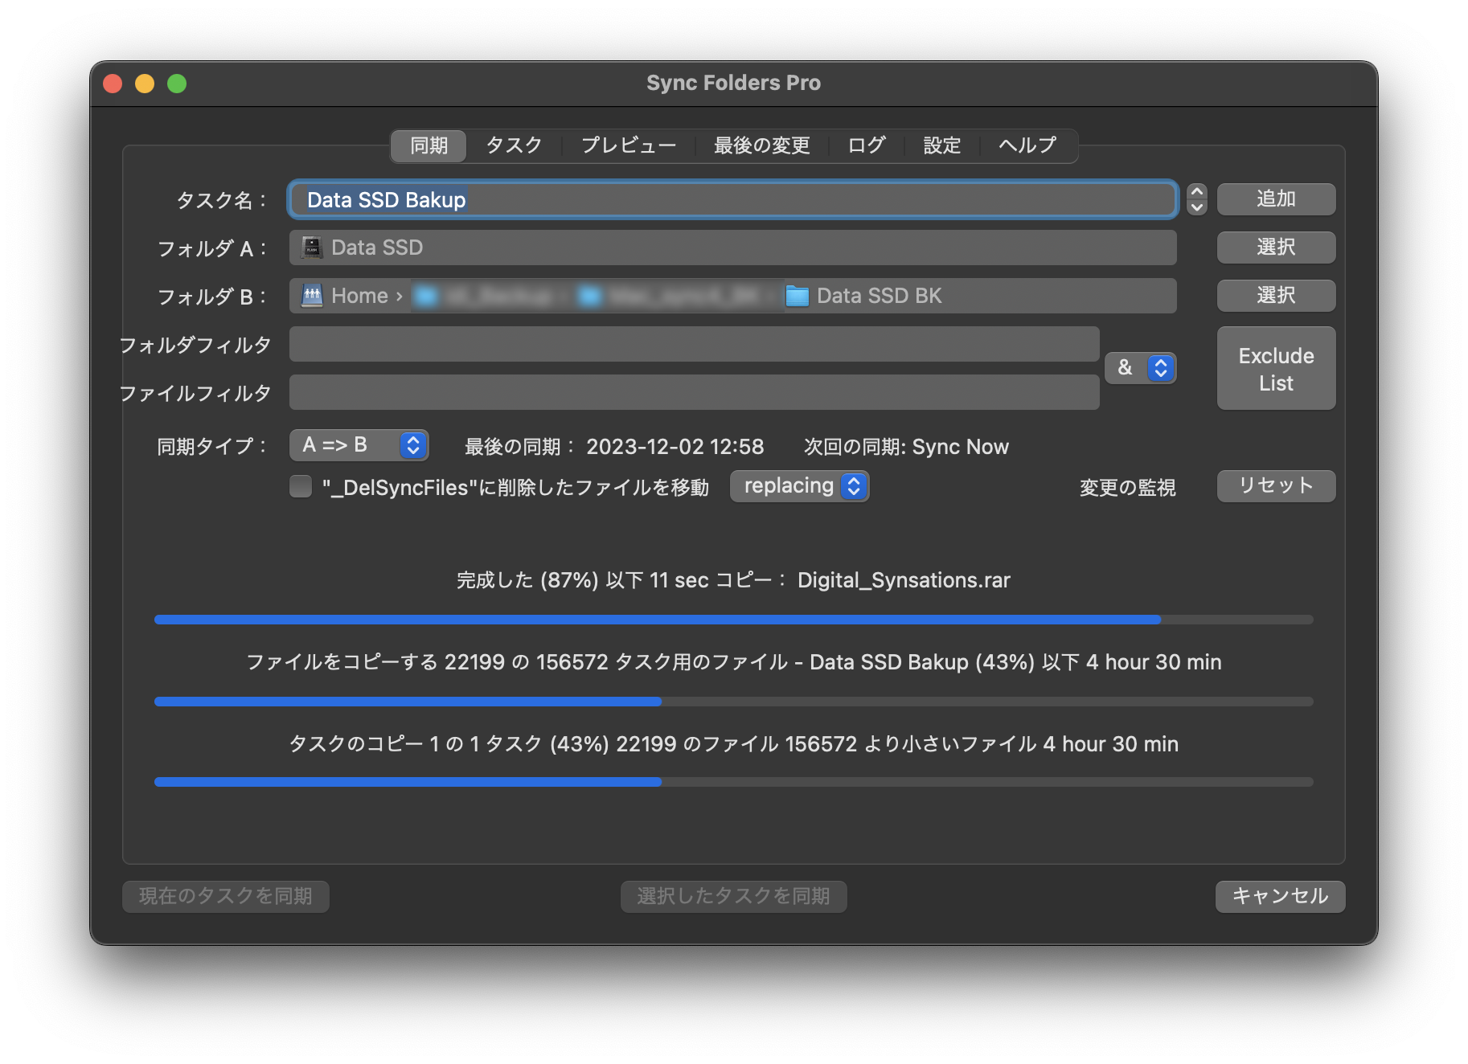Toggle the "_DelSyncFiles"に削除したファイルを移動 checkbox
Screen dimensions: 1468x1064
pyautogui.click(x=301, y=485)
